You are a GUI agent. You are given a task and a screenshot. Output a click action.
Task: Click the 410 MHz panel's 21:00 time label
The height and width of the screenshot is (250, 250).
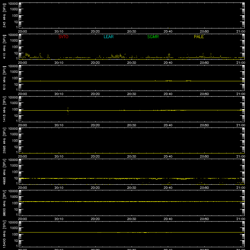241,63
